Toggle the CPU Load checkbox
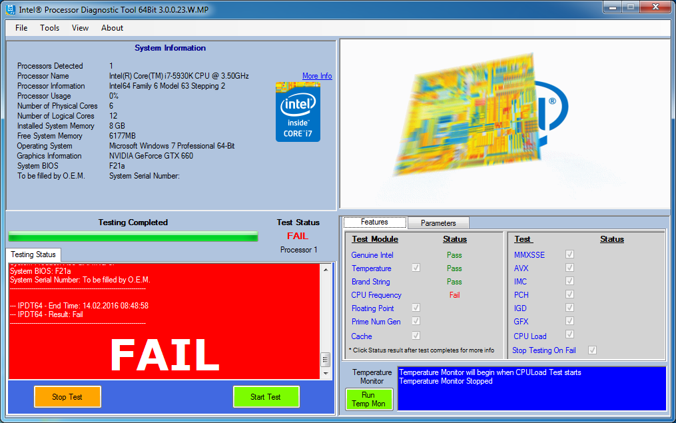The height and width of the screenshot is (423, 676). (569, 334)
